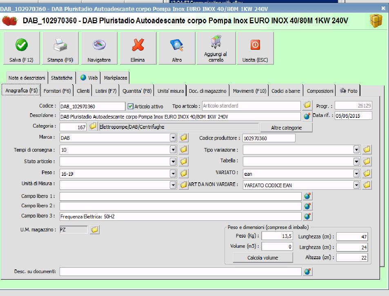The height and width of the screenshot is (296, 389).
Task: Click the Campo libero 1 text field
Action: point(180,196)
